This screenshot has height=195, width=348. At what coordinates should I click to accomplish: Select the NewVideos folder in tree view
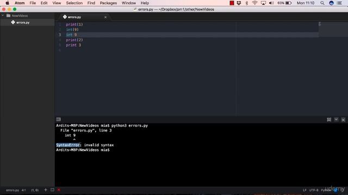click(20, 16)
